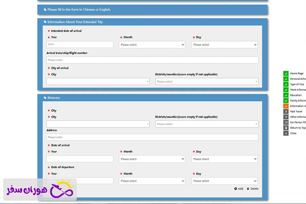306x204 pixels.
Task: Click the orange icon for Information About trip
Action: (286, 106)
